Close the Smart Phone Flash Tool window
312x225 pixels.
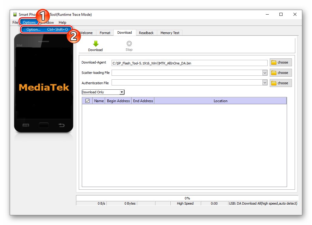(295, 14)
